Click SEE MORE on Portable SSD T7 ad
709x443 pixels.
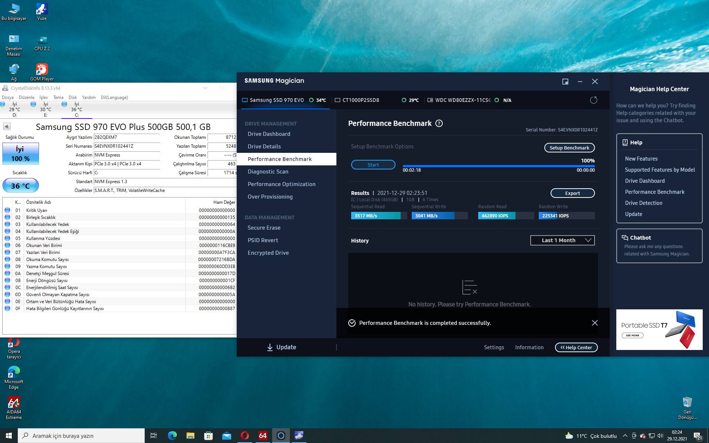pyautogui.click(x=632, y=336)
